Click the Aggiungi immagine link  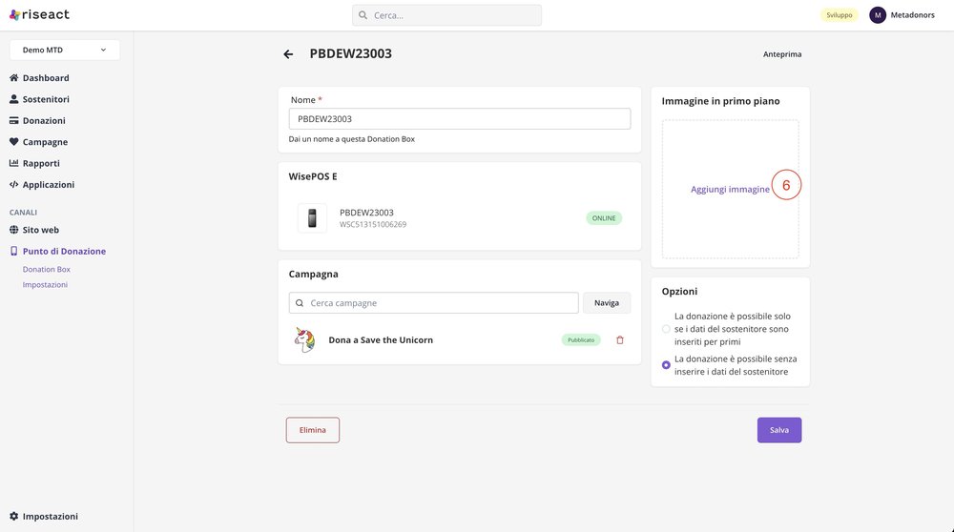[730, 190]
